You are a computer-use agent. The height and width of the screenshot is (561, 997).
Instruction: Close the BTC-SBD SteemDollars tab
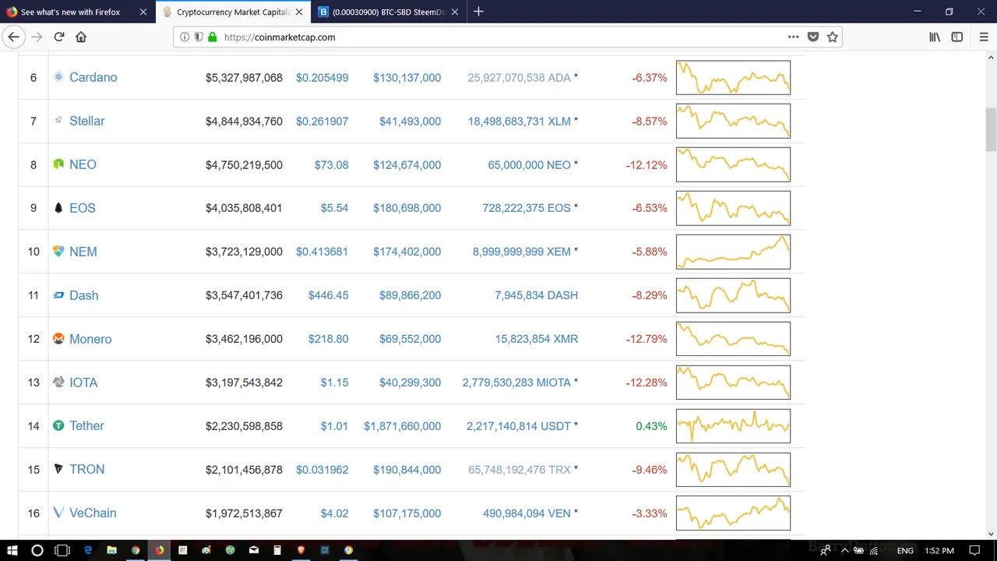(x=455, y=12)
